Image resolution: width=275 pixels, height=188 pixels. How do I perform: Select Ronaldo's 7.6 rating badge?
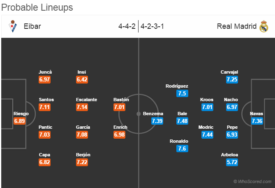click(x=182, y=149)
